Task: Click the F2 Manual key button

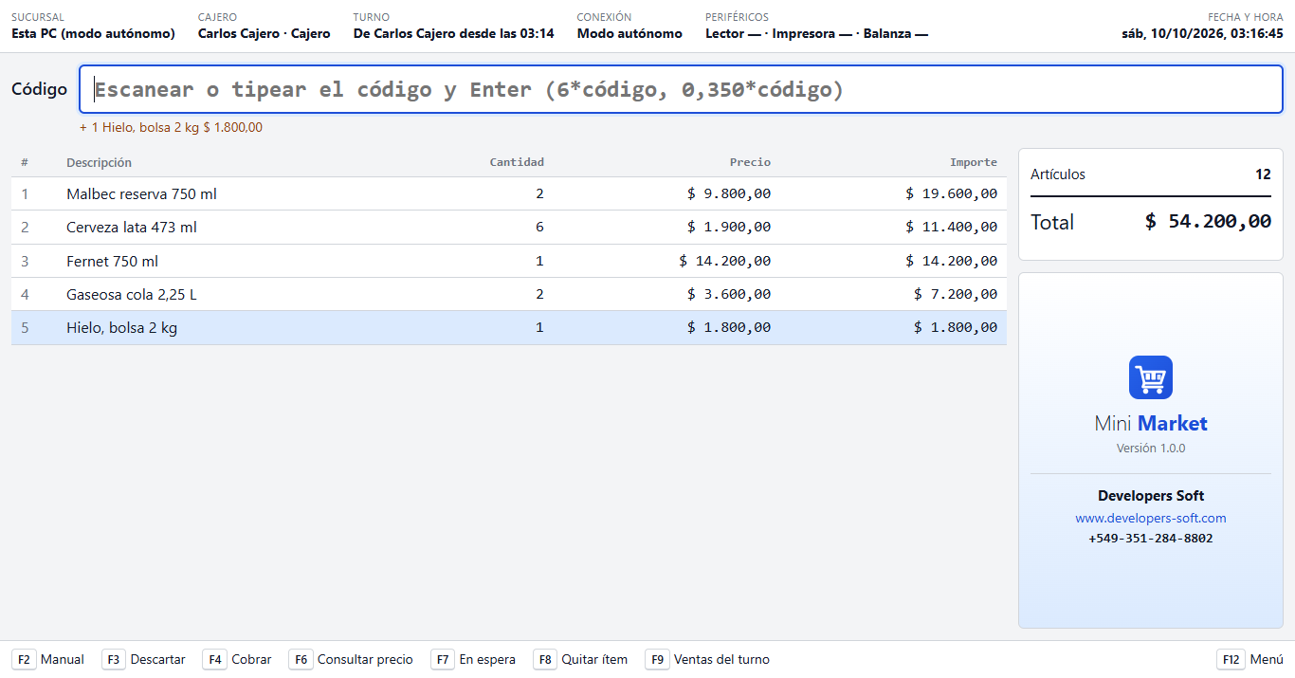Action: [x=50, y=659]
